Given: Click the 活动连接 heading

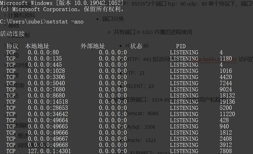Looking at the screenshot, I should click(12, 34).
